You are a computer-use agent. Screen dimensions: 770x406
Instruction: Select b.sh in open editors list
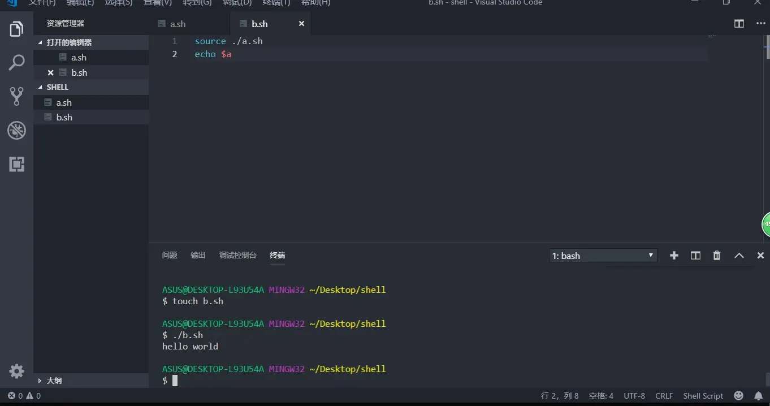click(90, 72)
